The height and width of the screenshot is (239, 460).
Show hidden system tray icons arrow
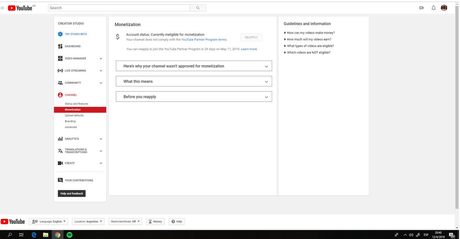coord(405,235)
